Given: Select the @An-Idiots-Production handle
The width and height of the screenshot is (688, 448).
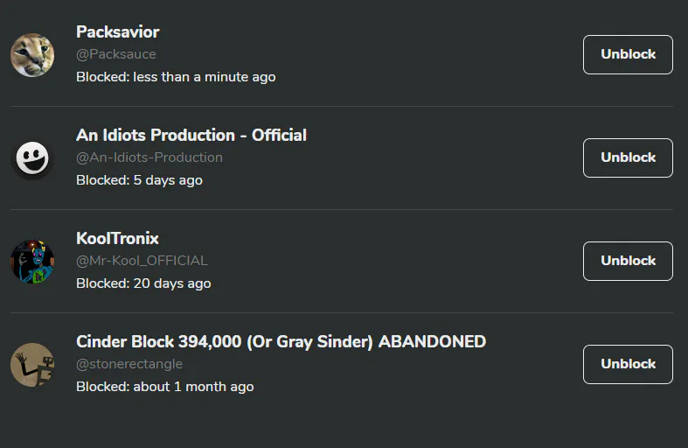Looking at the screenshot, I should 149,157.
